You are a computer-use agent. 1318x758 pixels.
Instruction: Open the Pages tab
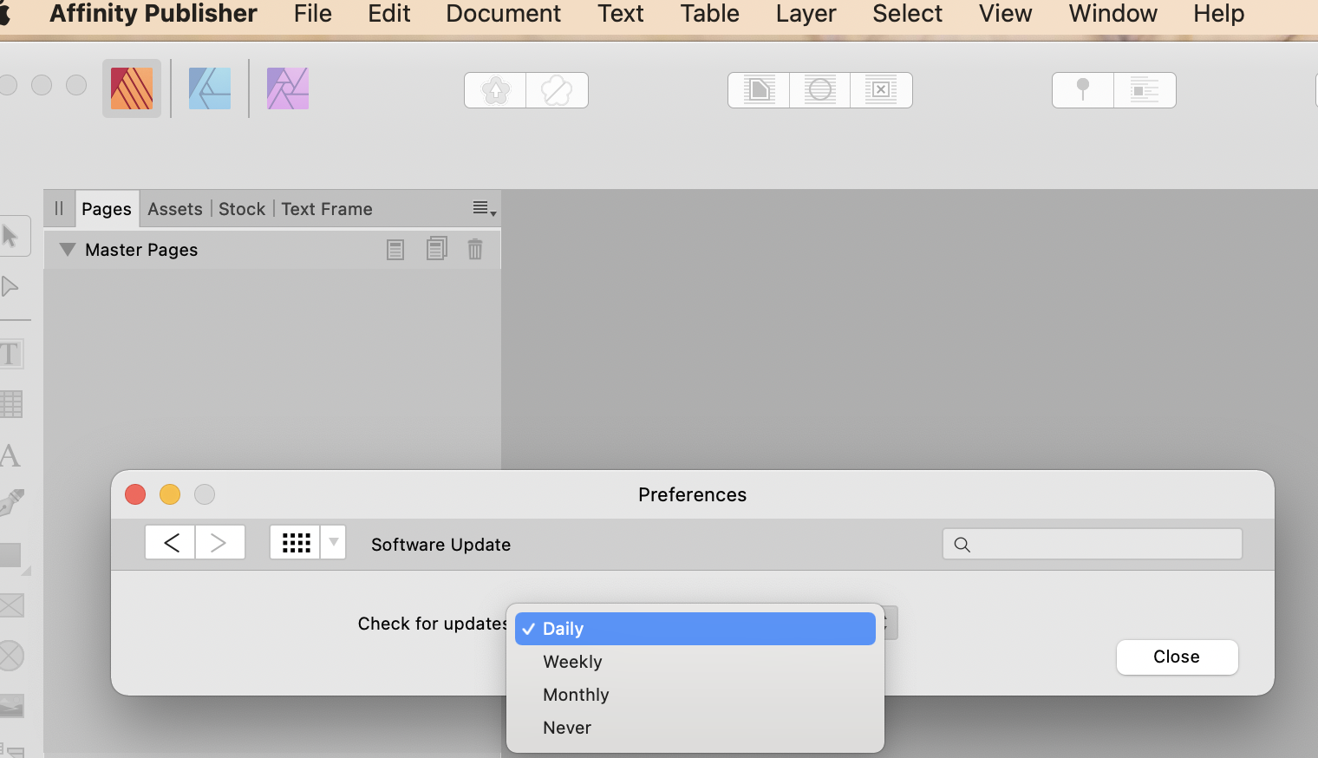coord(107,209)
